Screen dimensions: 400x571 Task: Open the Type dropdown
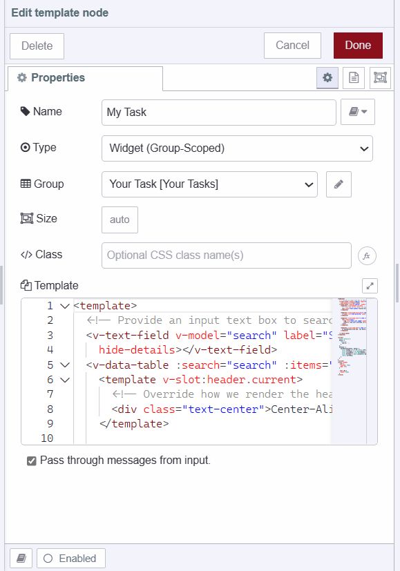pos(237,147)
